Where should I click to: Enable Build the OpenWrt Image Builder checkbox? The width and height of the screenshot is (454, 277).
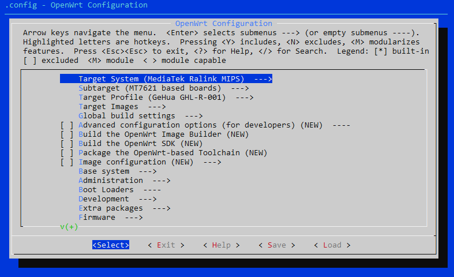[66, 134]
